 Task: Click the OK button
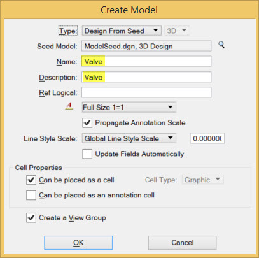tap(78, 243)
